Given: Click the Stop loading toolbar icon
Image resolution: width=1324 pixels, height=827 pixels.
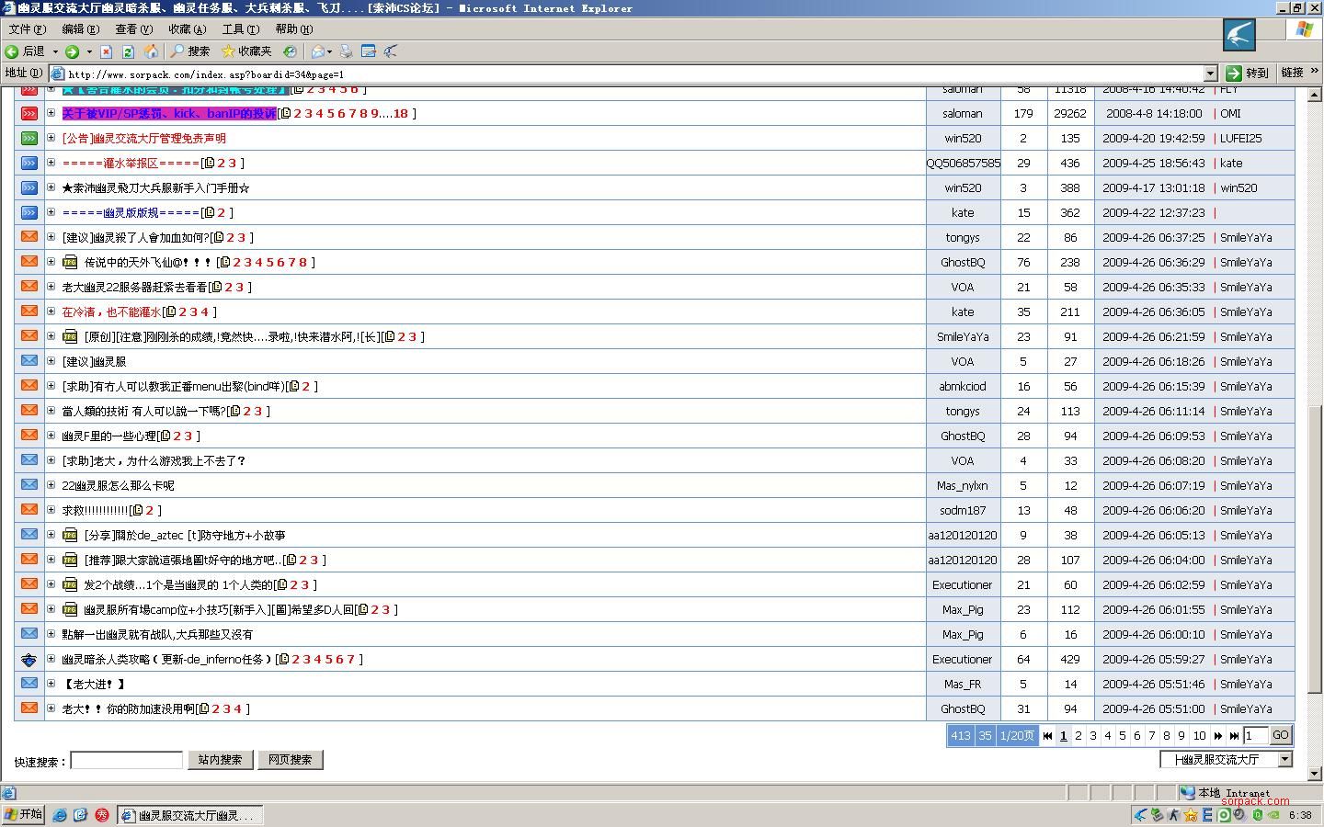Looking at the screenshot, I should tap(107, 51).
